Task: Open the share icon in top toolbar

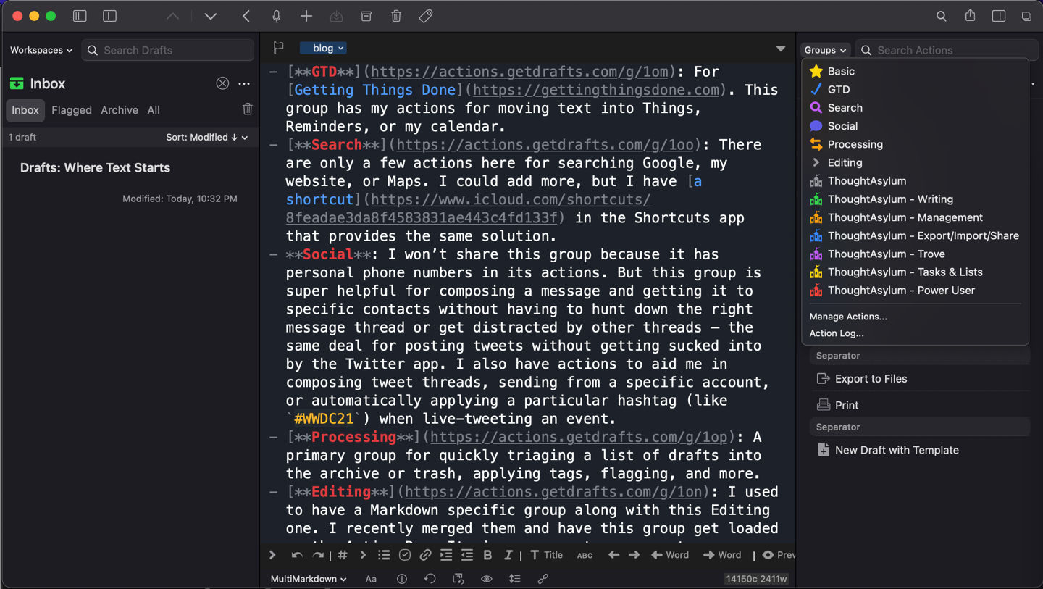Action: [x=970, y=16]
